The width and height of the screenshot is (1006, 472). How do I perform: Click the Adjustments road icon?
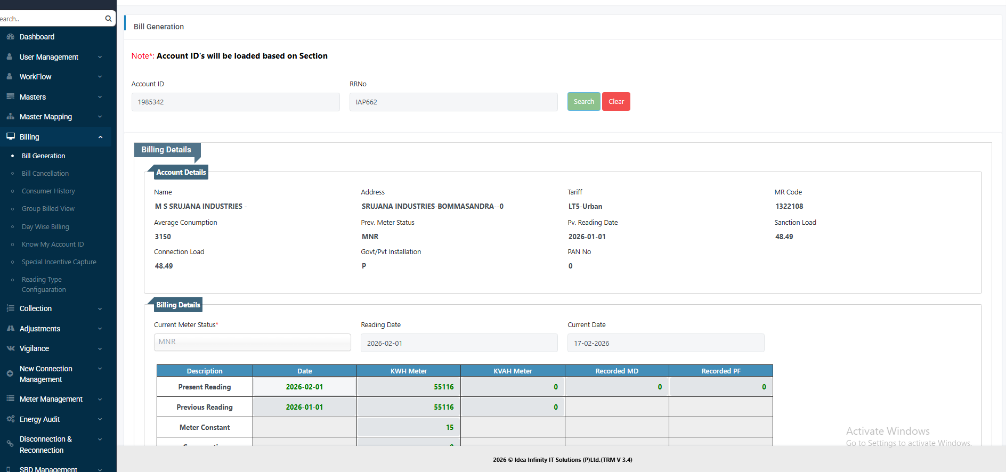click(x=10, y=328)
